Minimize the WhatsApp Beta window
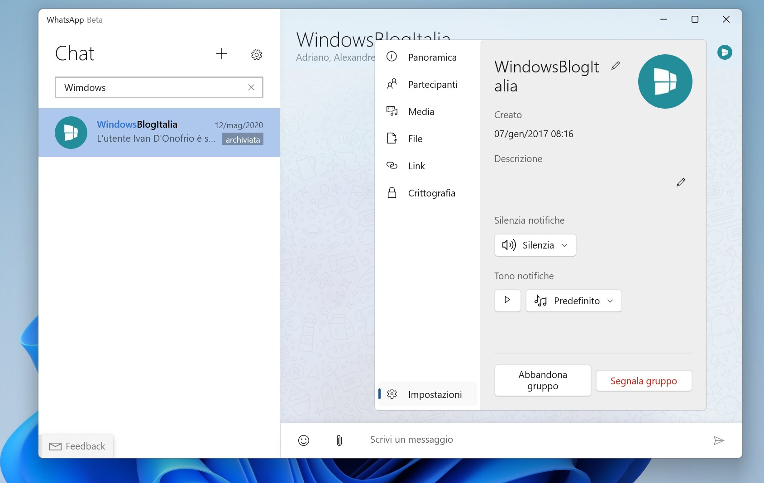The height and width of the screenshot is (483, 764). [x=664, y=19]
